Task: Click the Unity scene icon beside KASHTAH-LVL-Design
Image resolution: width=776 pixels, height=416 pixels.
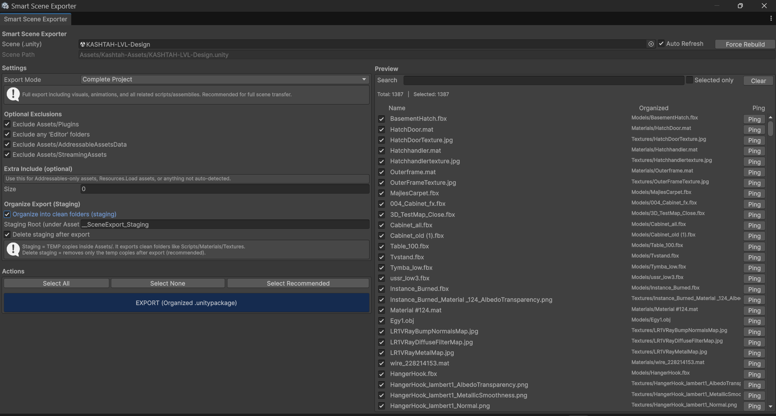Action: click(x=82, y=45)
